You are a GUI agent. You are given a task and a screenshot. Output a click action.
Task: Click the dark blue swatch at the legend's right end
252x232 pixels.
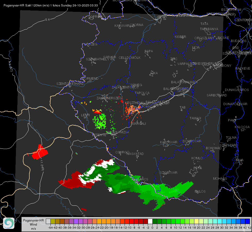click(x=248, y=221)
